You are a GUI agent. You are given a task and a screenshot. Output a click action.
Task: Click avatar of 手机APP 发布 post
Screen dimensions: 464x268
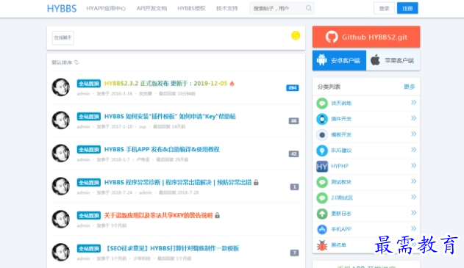pos(60,153)
